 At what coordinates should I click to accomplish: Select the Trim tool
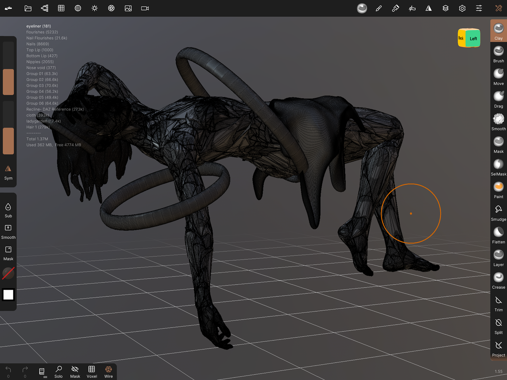coord(498,303)
